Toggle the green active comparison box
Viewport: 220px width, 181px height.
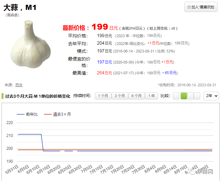pyautogui.click(x=184, y=96)
